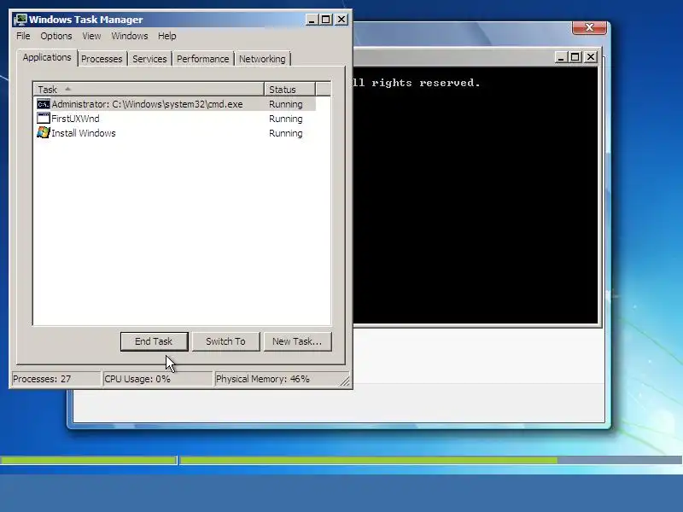This screenshot has height=512, width=683.
Task: Click the first setup progress bar segment
Action: pos(89,460)
